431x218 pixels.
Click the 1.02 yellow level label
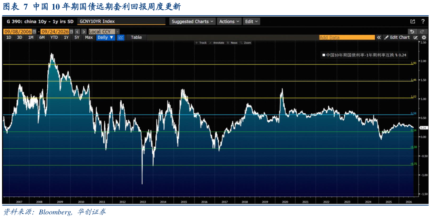pos(413,97)
